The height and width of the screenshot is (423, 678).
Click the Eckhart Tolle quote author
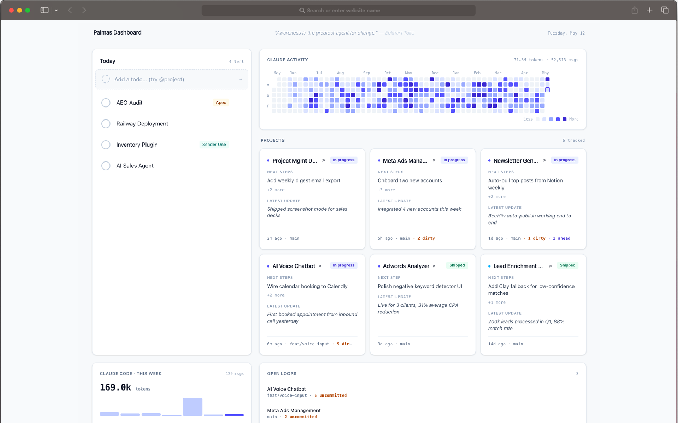click(399, 33)
